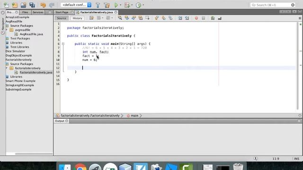303x170 pixels.
Task: Click the Stop Macro Recording icon
Action: (x=203, y=18)
